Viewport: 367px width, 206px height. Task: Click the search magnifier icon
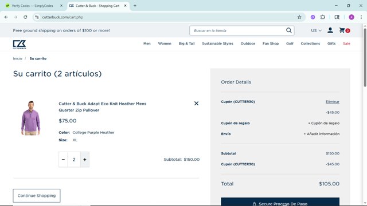coord(289,30)
